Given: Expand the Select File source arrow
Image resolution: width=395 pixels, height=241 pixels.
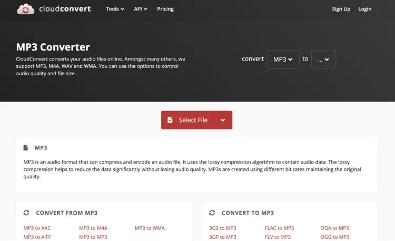Looking at the screenshot, I should click(x=223, y=120).
